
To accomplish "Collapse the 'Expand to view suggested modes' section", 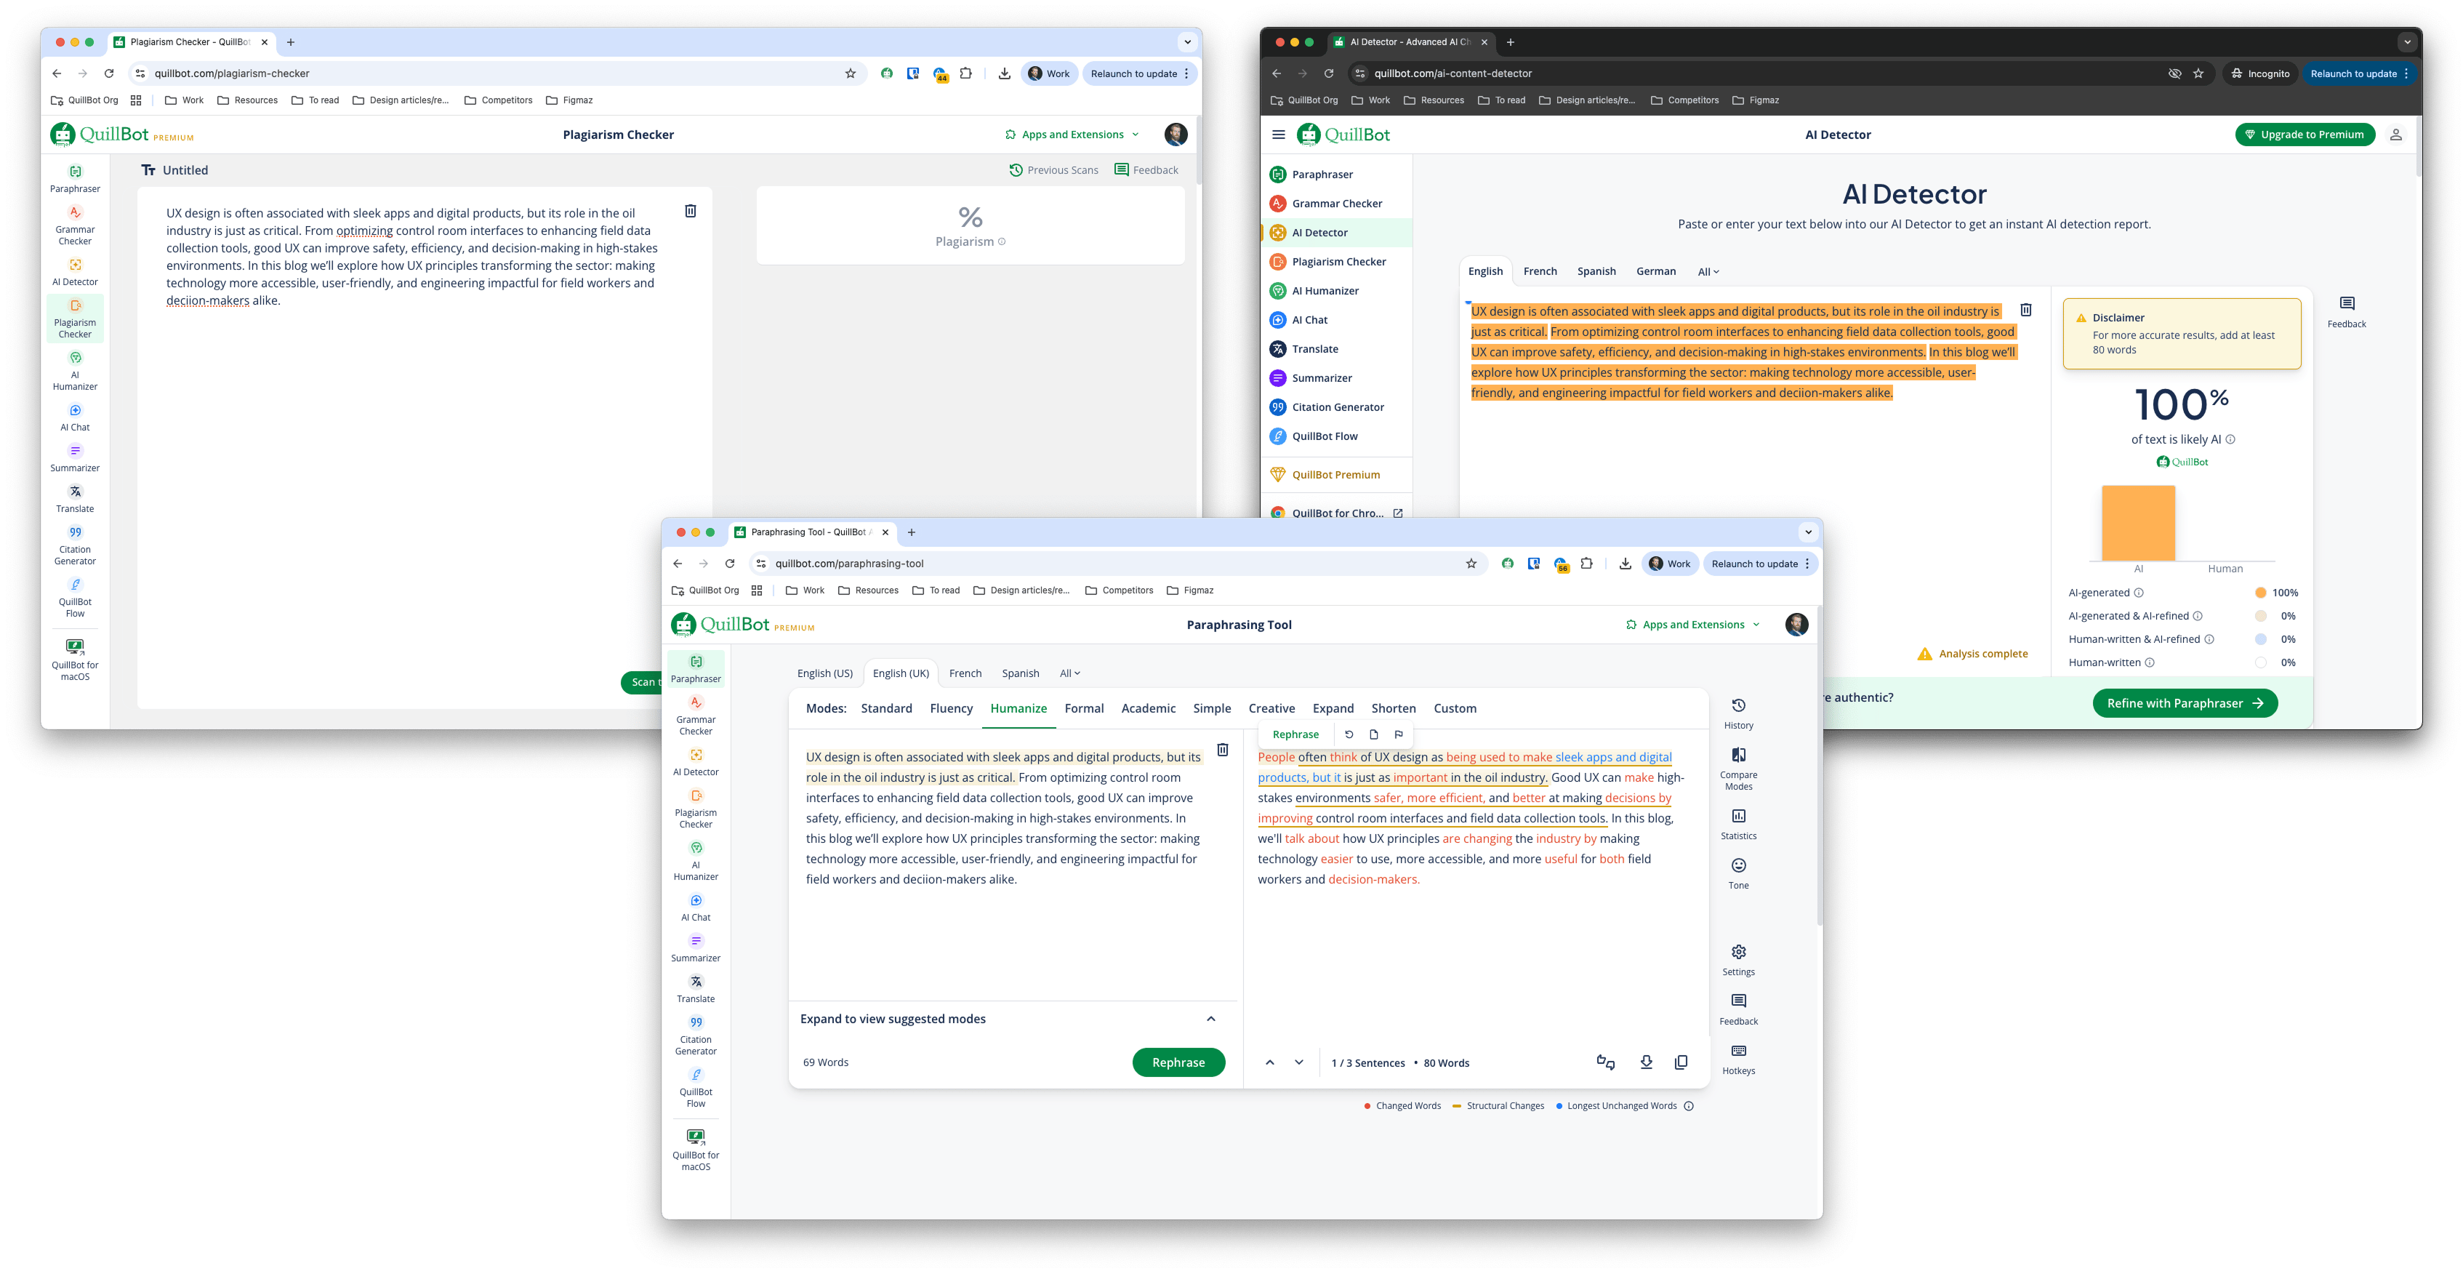I will 1210,1019.
